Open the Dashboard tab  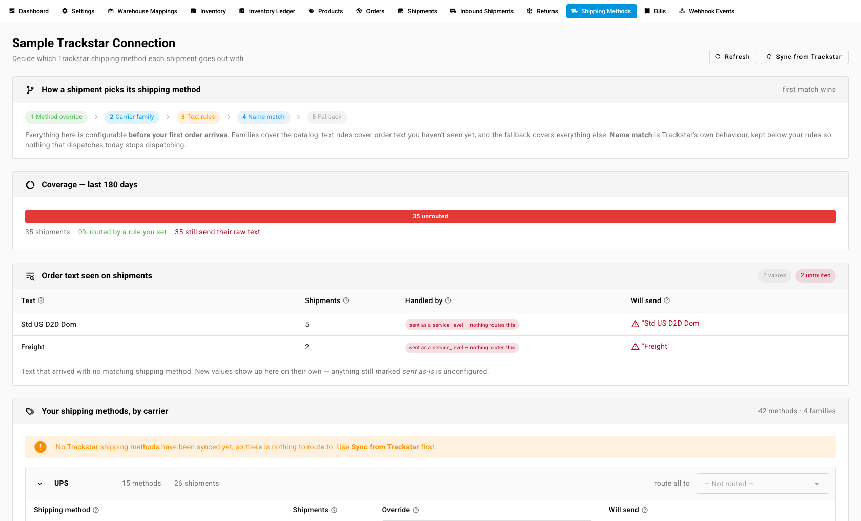[x=29, y=11]
